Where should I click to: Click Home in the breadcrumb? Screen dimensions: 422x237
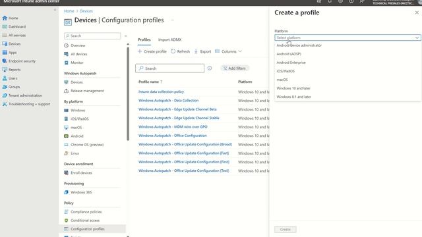(69, 11)
